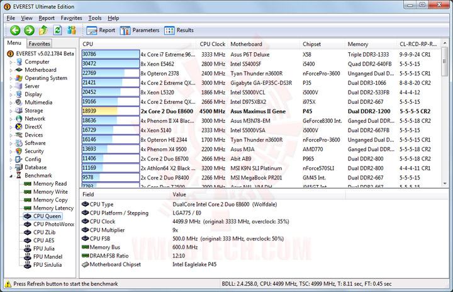Click the results list scroll down arrow
Viewport: 453px width, 292px height.
(445, 184)
